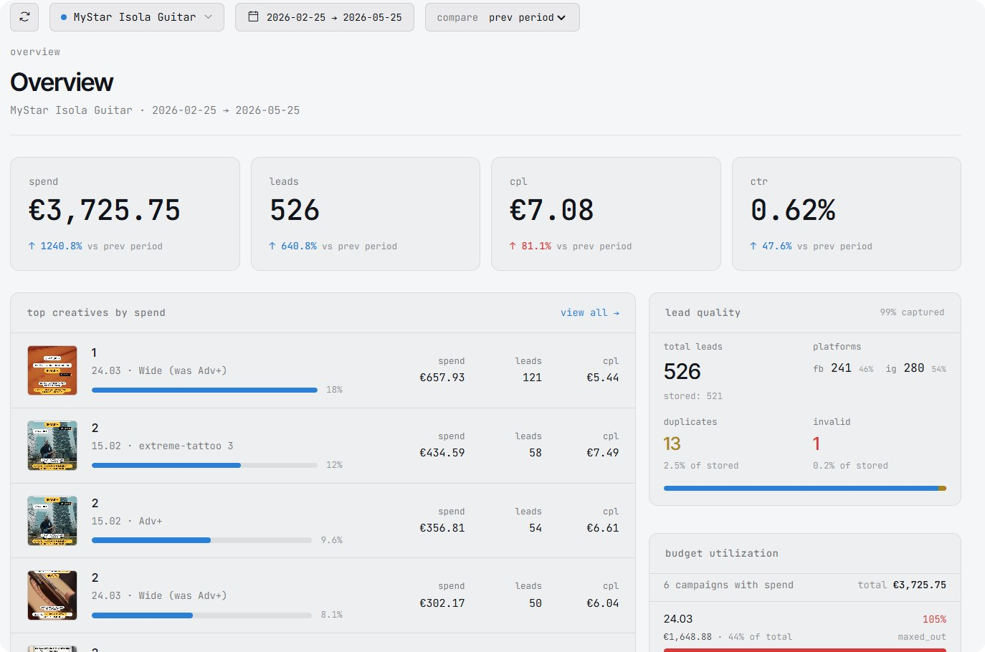The image size is (985, 652).
Task: Click the 9.6% spend share bar
Action: pos(201,540)
